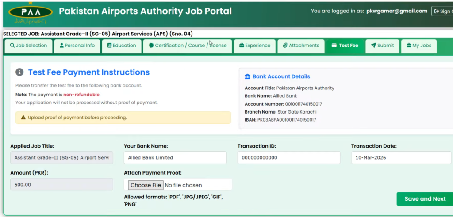Click the Applied Job Title field
Viewport: 453px width, 217px height.
click(61, 158)
